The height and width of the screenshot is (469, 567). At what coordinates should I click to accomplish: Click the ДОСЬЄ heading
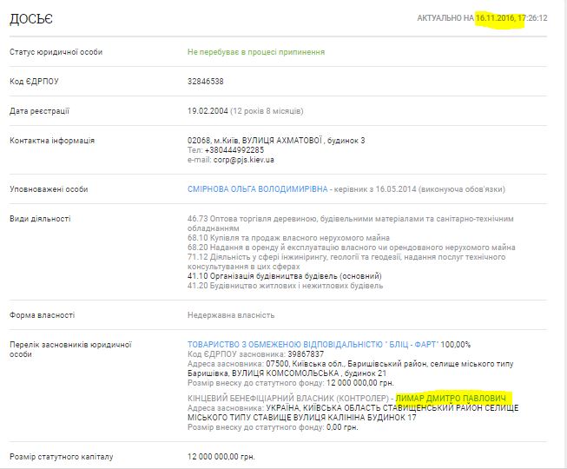(x=30, y=19)
